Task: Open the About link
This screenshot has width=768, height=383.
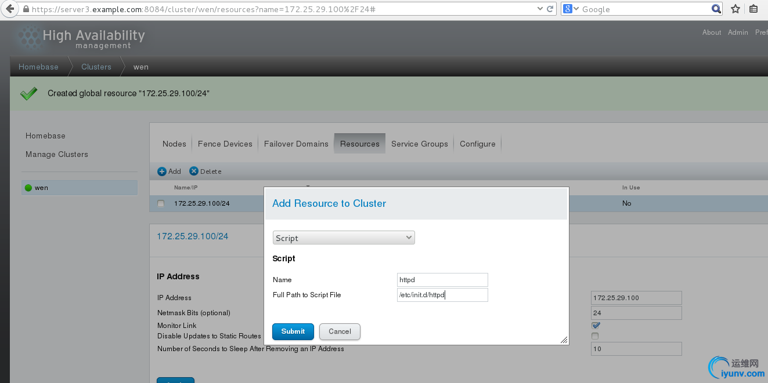Action: coord(712,32)
